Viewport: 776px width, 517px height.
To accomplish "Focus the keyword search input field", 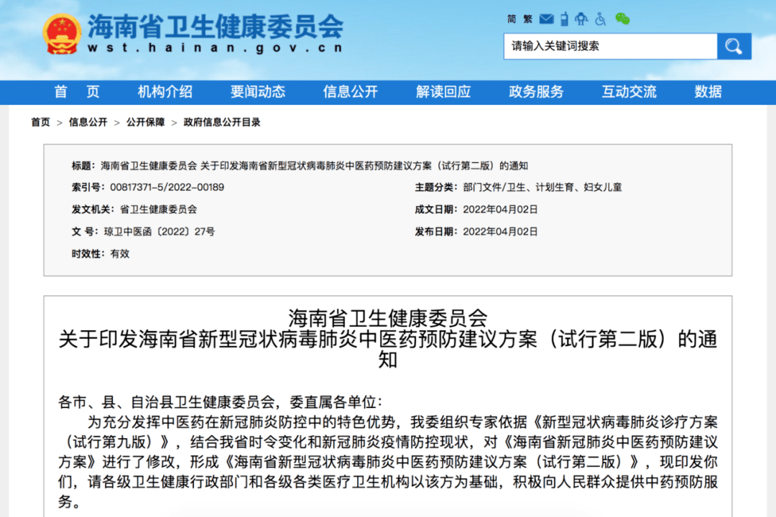I will pyautogui.click(x=610, y=47).
